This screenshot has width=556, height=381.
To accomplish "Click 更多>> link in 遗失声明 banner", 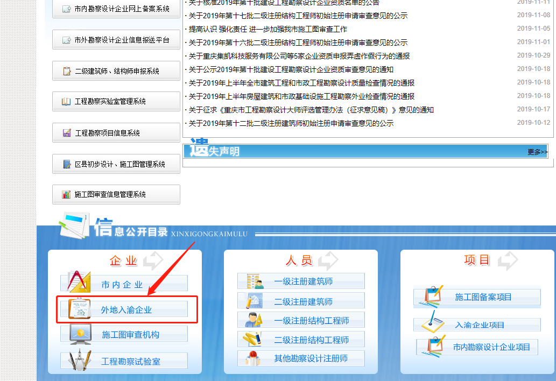I will (x=537, y=152).
